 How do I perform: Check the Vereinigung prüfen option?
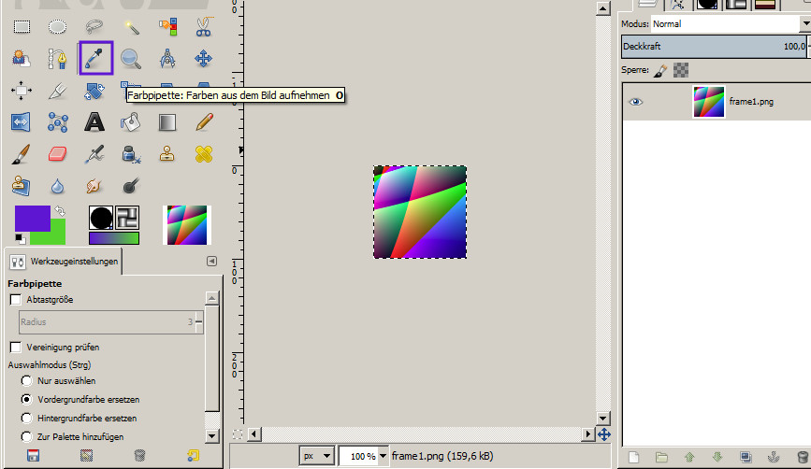16,348
